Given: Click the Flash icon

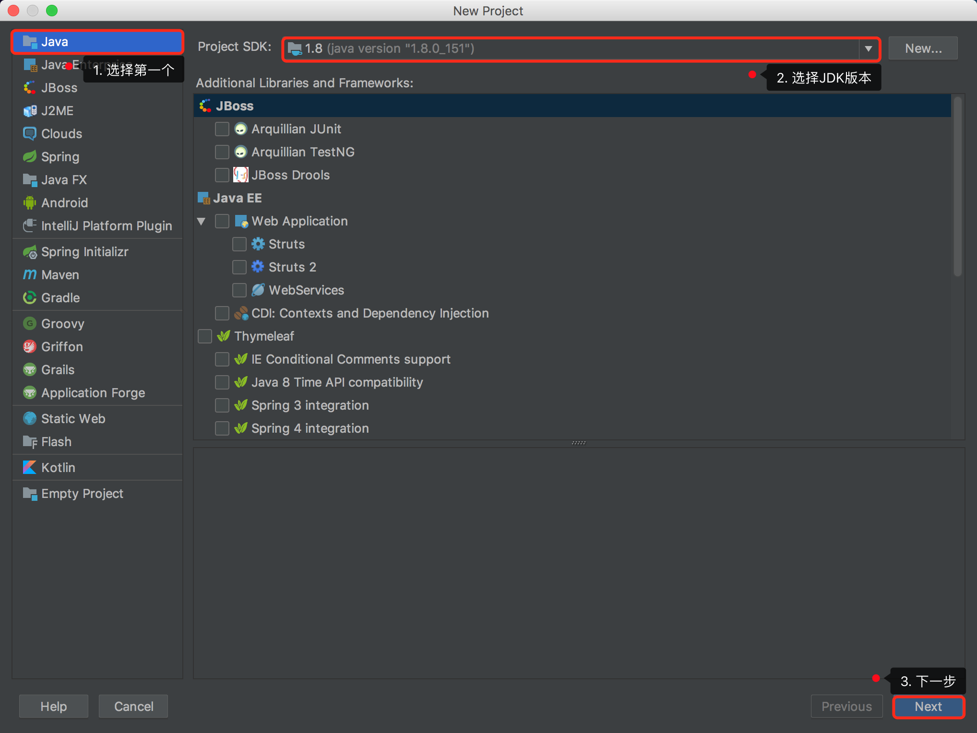Looking at the screenshot, I should [x=30, y=442].
